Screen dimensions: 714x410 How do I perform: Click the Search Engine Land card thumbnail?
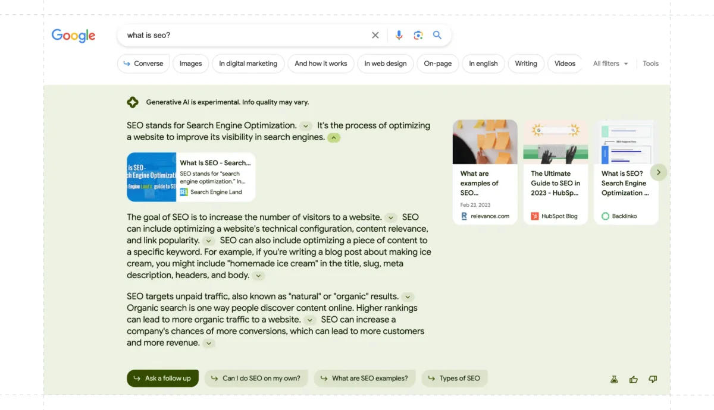coord(152,177)
